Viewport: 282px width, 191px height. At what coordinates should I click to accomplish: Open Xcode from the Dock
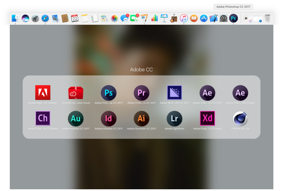[x=214, y=18]
